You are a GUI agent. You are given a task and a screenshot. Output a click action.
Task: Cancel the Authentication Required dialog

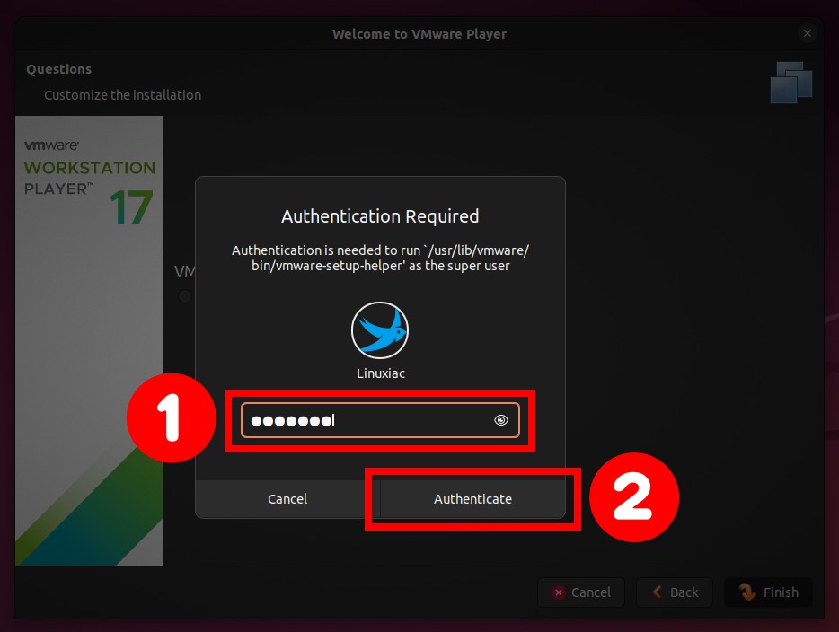click(x=287, y=499)
